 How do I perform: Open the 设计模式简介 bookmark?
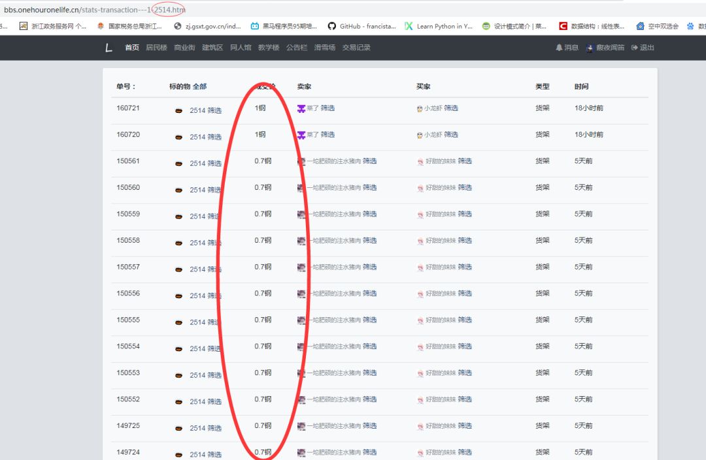click(514, 26)
